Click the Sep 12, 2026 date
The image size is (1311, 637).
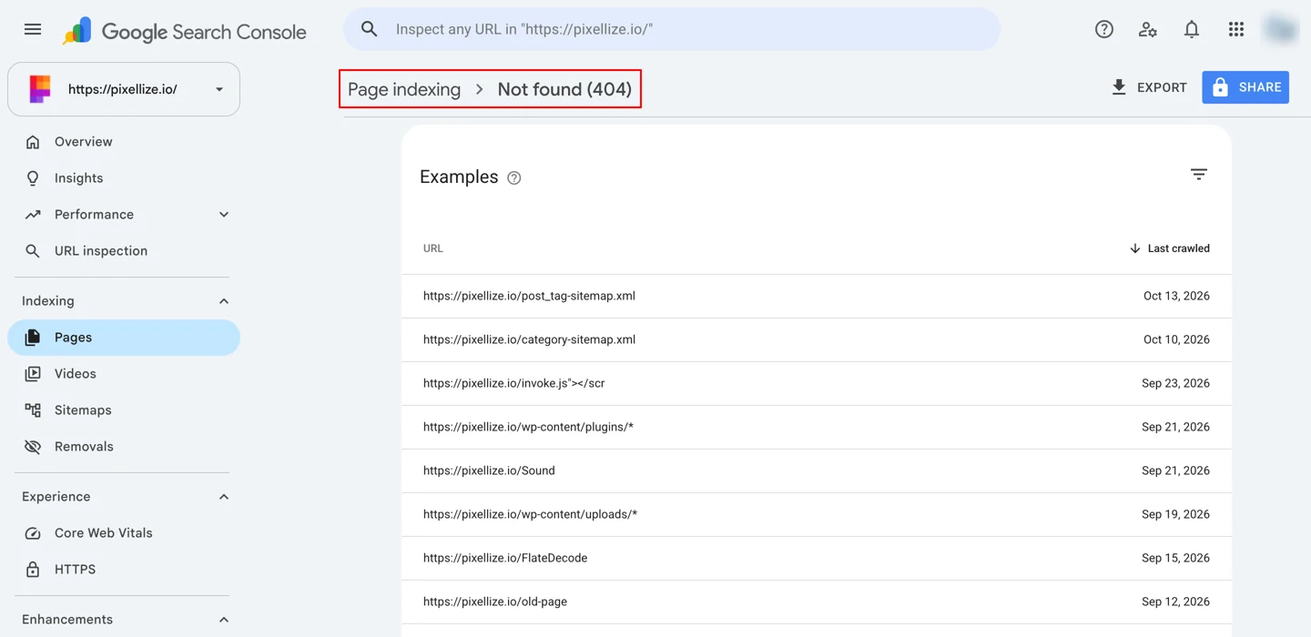tap(1175, 602)
